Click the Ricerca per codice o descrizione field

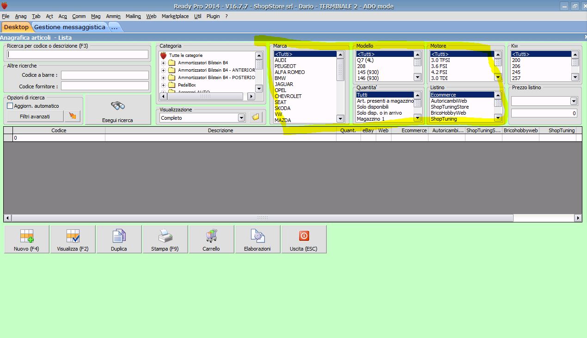pyautogui.click(x=78, y=55)
